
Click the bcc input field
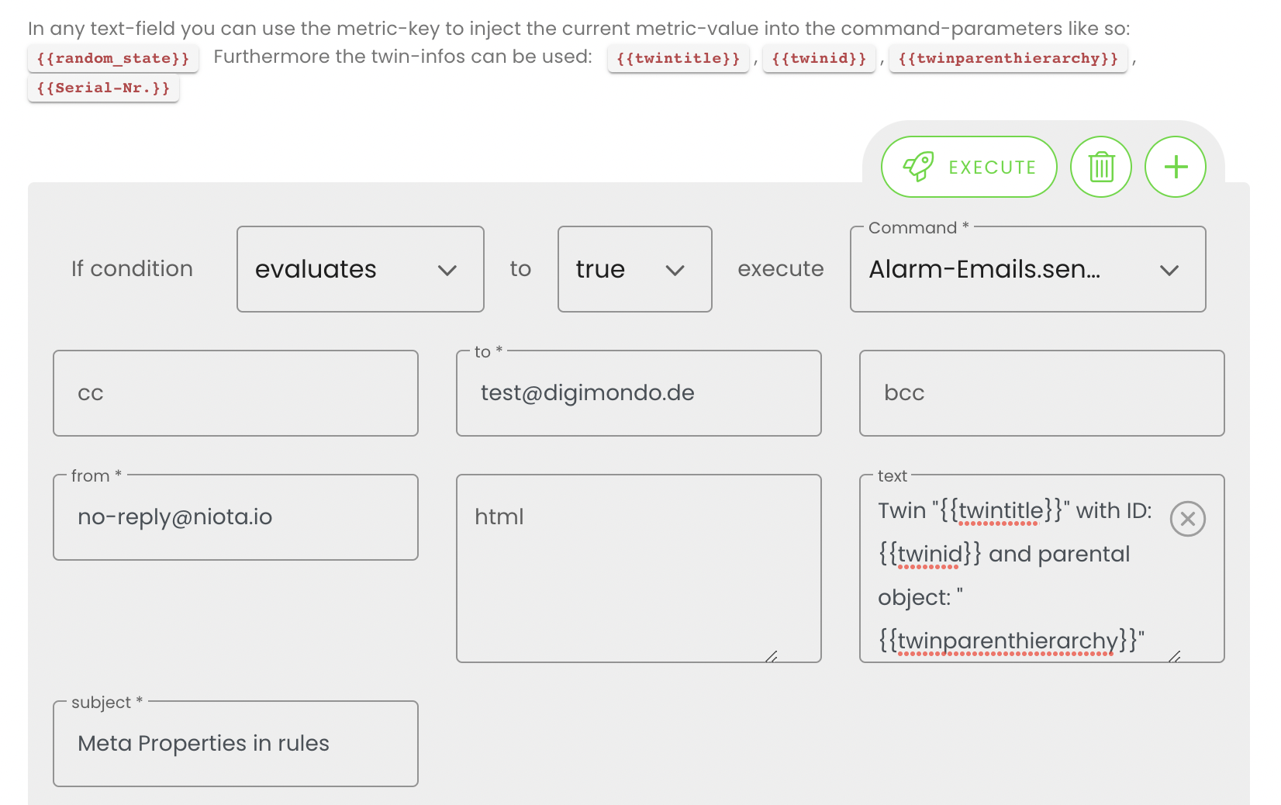point(1041,393)
